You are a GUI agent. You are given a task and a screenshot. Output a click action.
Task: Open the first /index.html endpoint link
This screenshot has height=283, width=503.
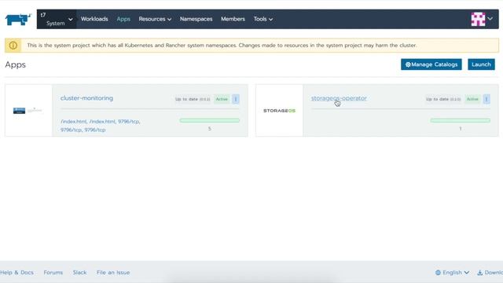(73, 122)
